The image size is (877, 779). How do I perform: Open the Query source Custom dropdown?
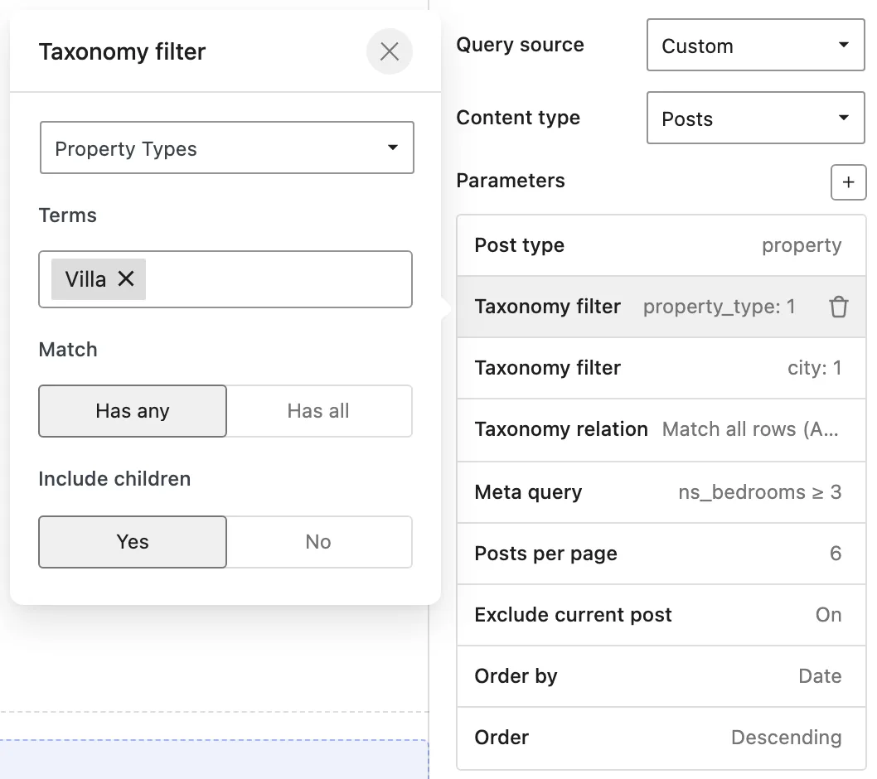(x=756, y=46)
